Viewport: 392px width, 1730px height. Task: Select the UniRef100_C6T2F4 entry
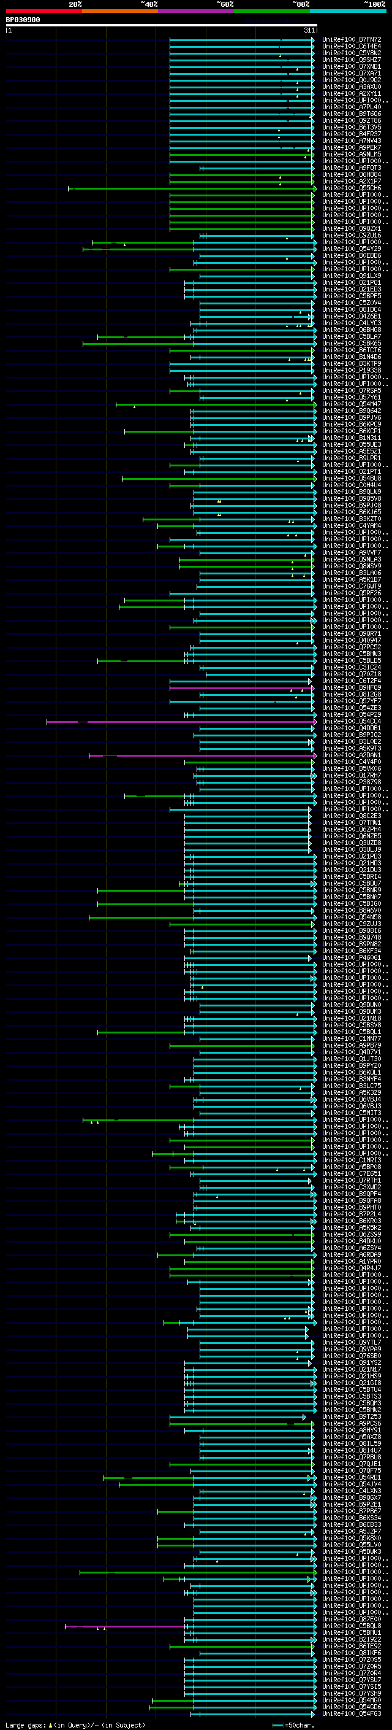point(352,681)
